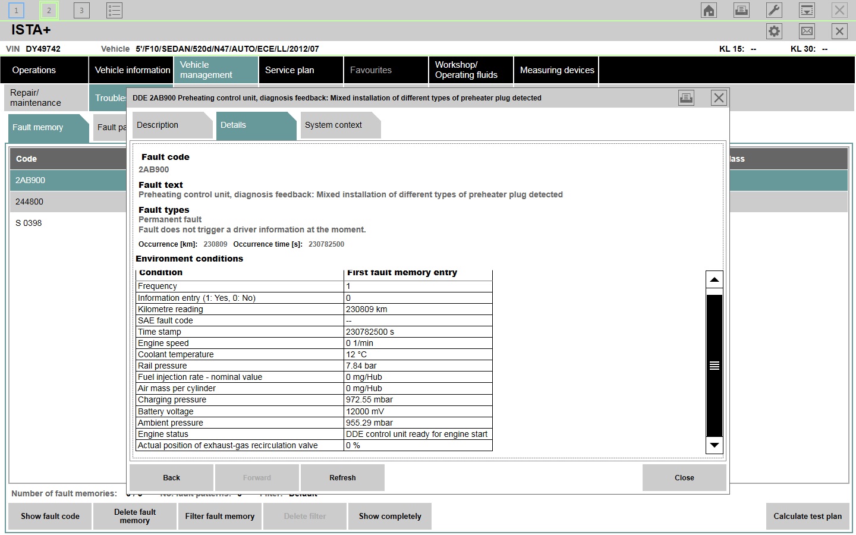Image resolution: width=856 pixels, height=535 pixels.
Task: Select the Vehicle management menu
Action: pos(216,70)
